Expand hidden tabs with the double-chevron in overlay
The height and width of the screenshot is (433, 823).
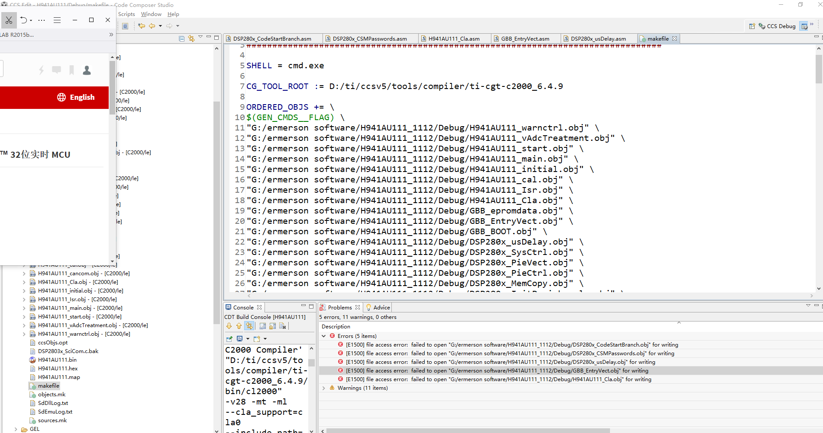point(111,35)
